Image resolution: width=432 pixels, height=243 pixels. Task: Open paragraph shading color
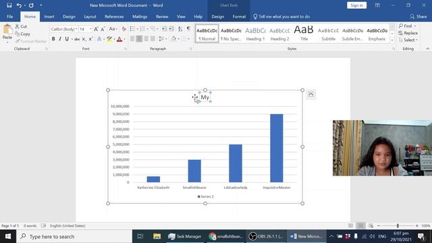173,39
